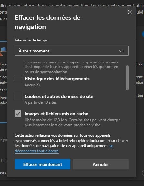Screen dimensions: 144x186
Task: Click the 'Historique des téléchargements' label text
Action: [57, 79]
